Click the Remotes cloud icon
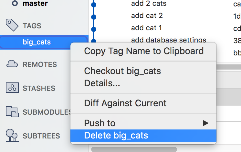Viewport: 241px width, 152px height. click(x=12, y=64)
